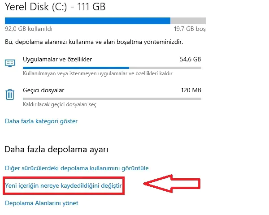Open the Depolama Alanlarını yönet link
The image size is (269, 215).
42,203
